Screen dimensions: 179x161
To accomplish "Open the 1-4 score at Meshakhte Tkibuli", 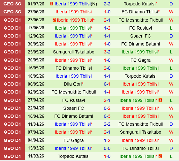I will coord(107,92).
